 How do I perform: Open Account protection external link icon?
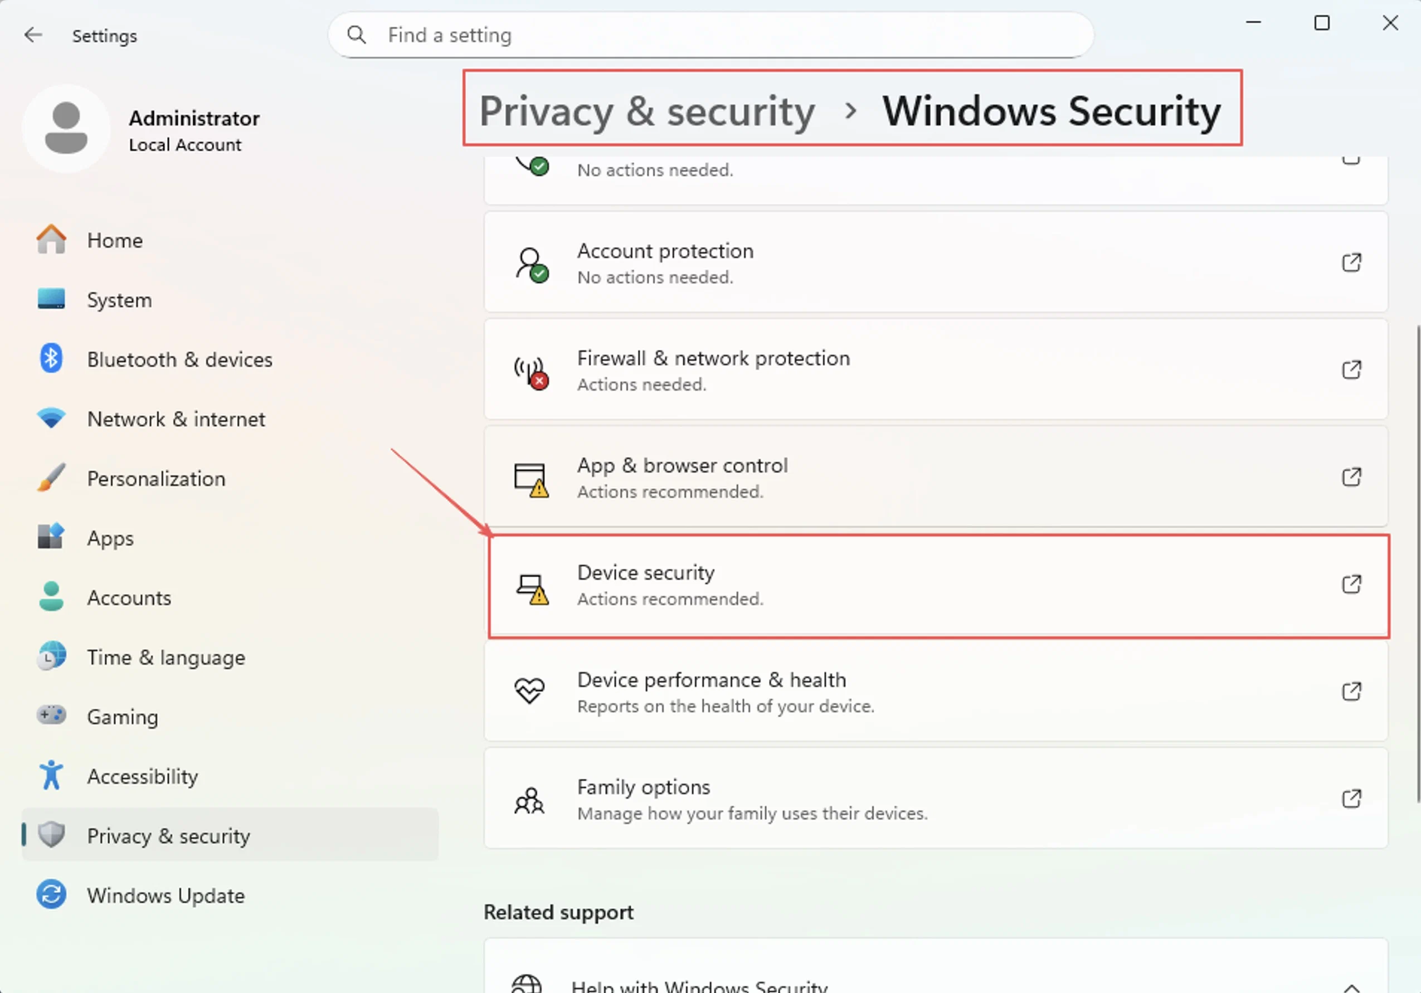click(1352, 262)
